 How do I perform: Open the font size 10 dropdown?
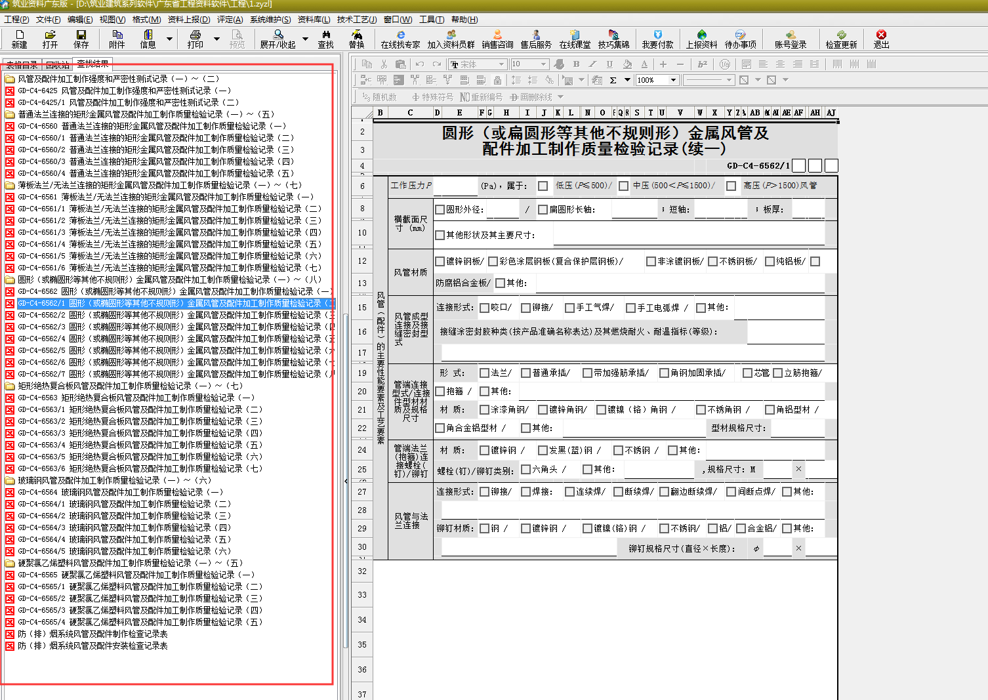[544, 64]
